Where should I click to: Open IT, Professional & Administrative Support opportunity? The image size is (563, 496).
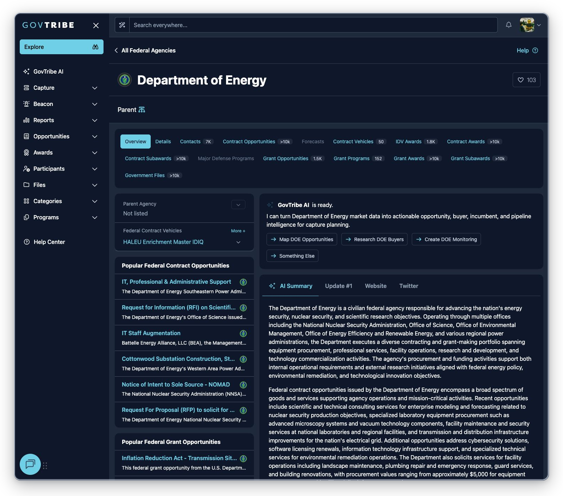pos(176,282)
